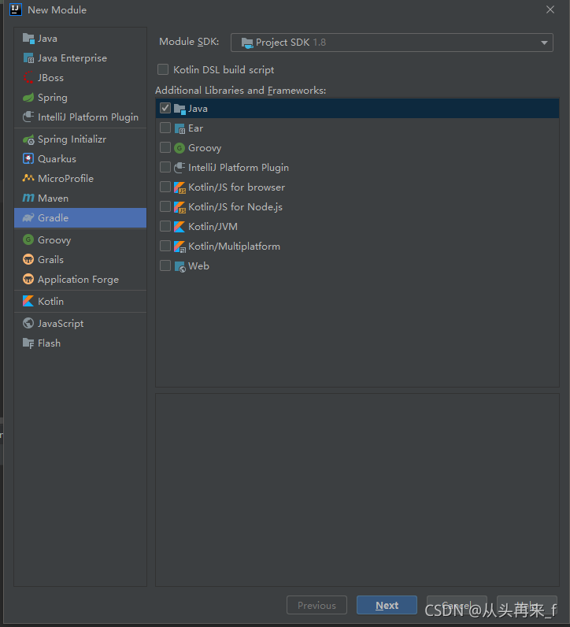Click the Kotlin/JS for Node.js icon
Image resolution: width=570 pixels, height=627 pixels.
click(180, 206)
